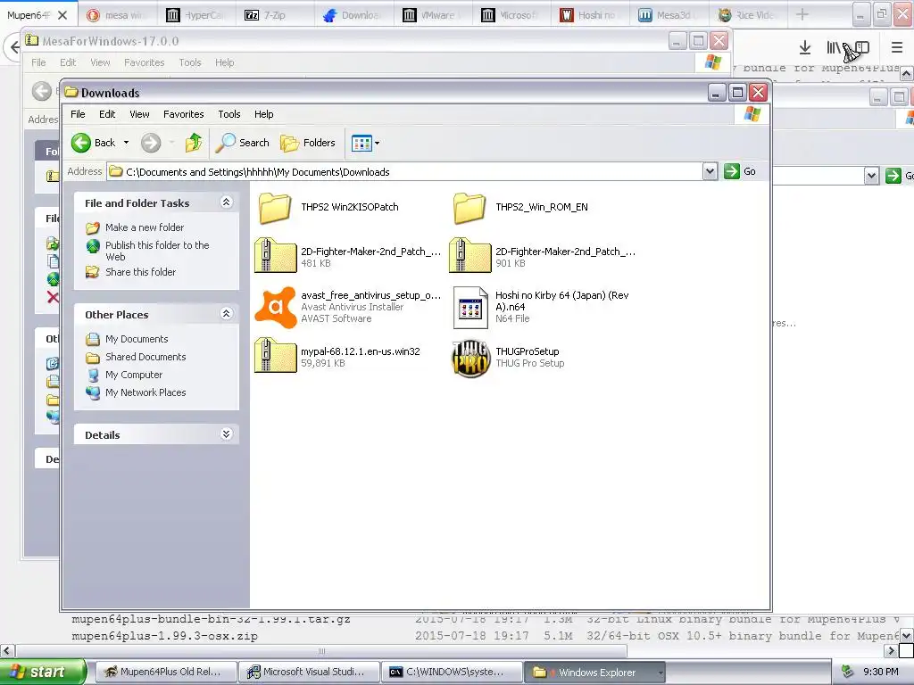The image size is (914, 685).
Task: Open the Favorites menu in Downloads window
Action: 184,114
